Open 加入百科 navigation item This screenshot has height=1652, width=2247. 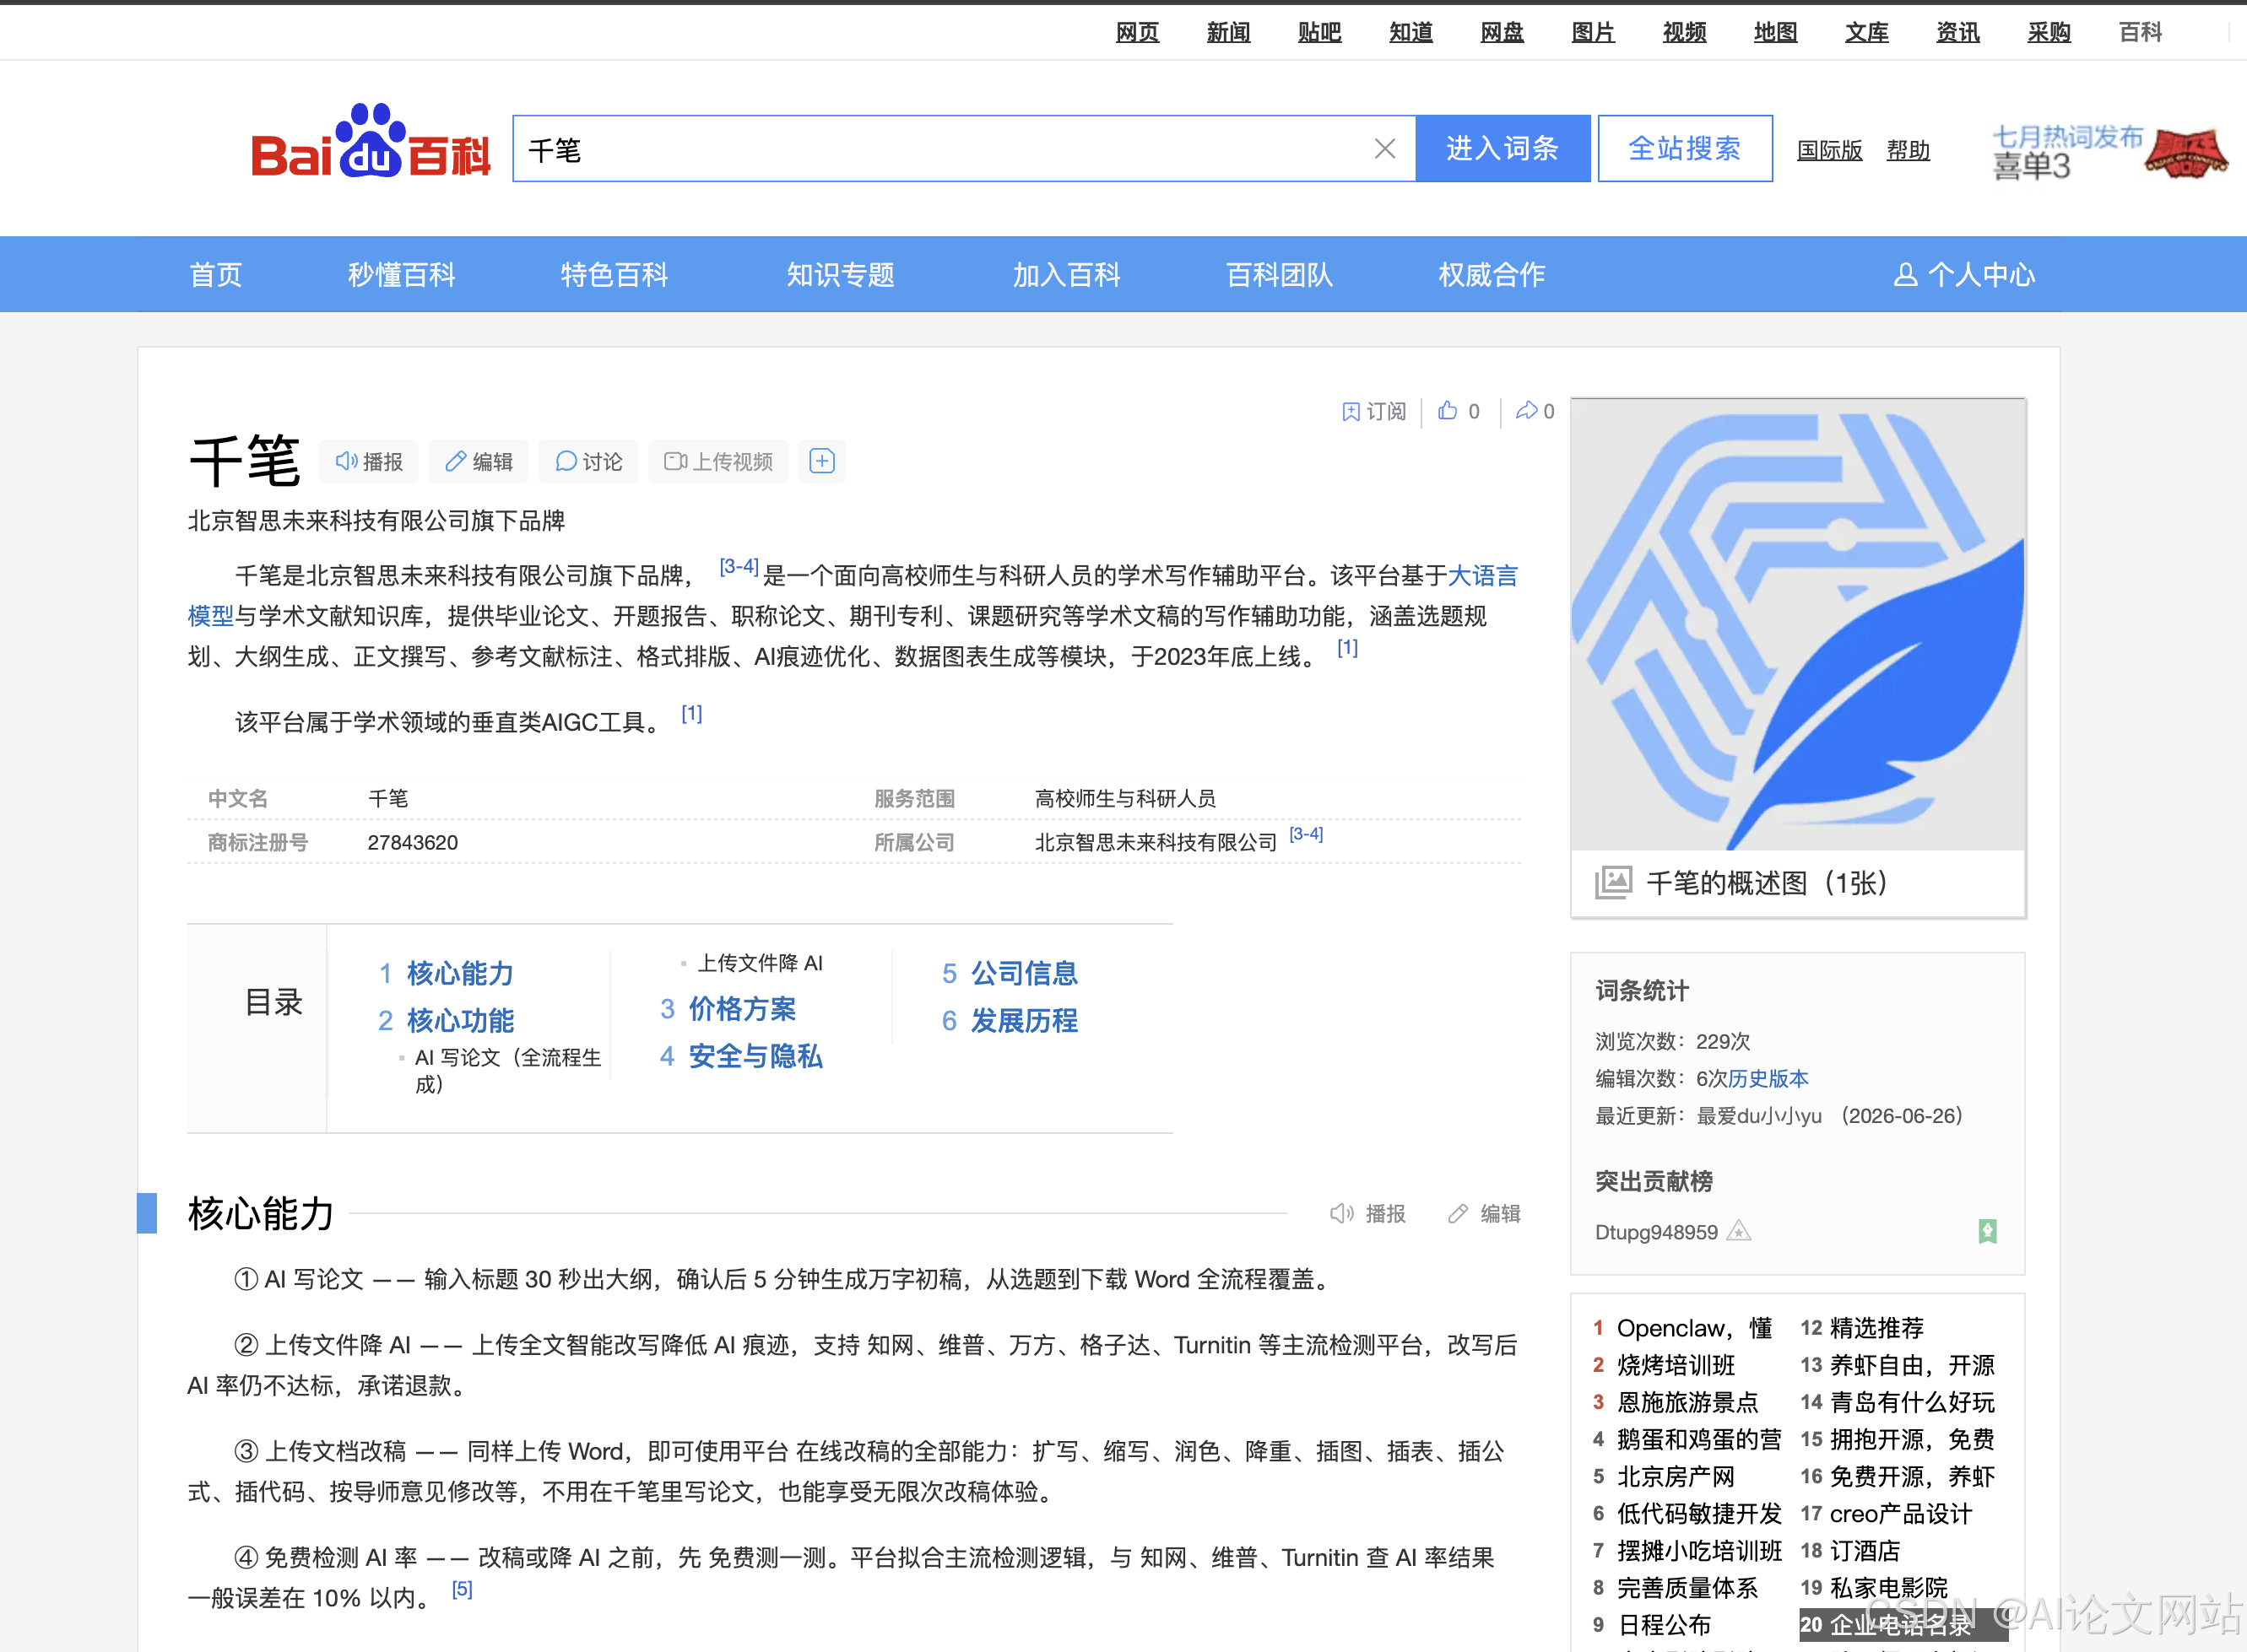point(1066,275)
